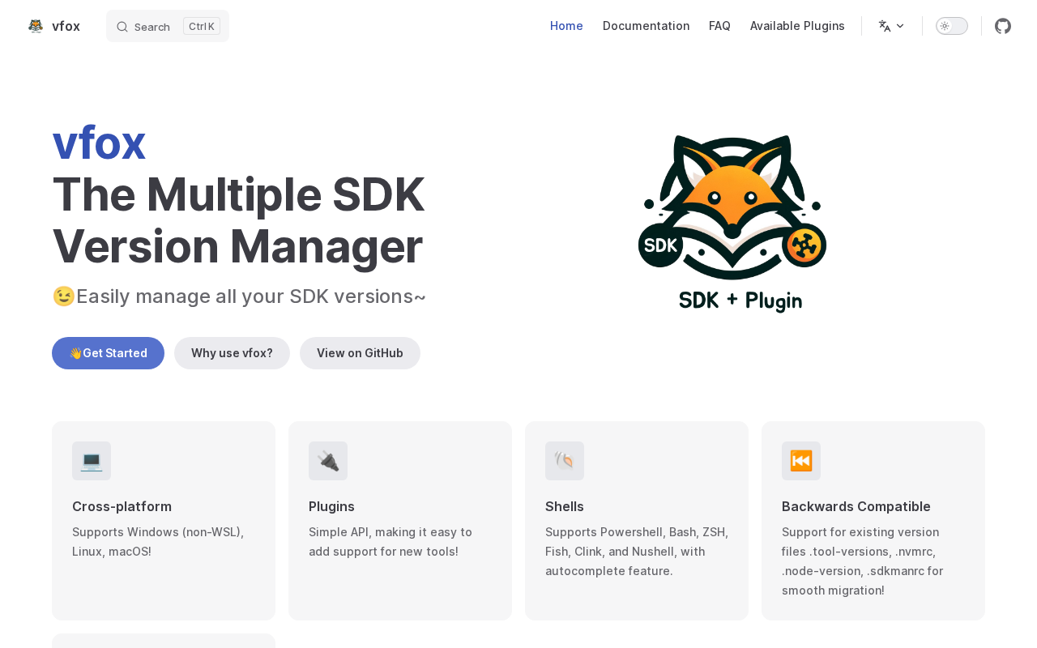Screen dimensions: 1037x648
Task: Click the Why use vfox? button
Action: (232, 353)
